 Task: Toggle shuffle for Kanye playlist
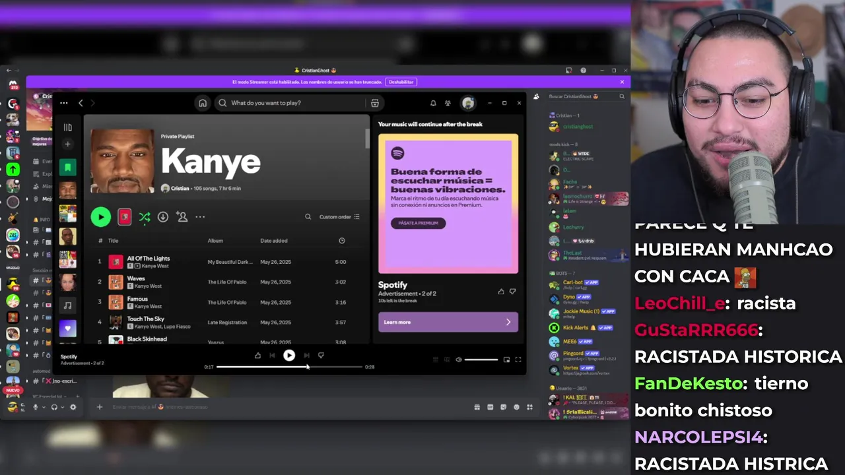coord(145,216)
